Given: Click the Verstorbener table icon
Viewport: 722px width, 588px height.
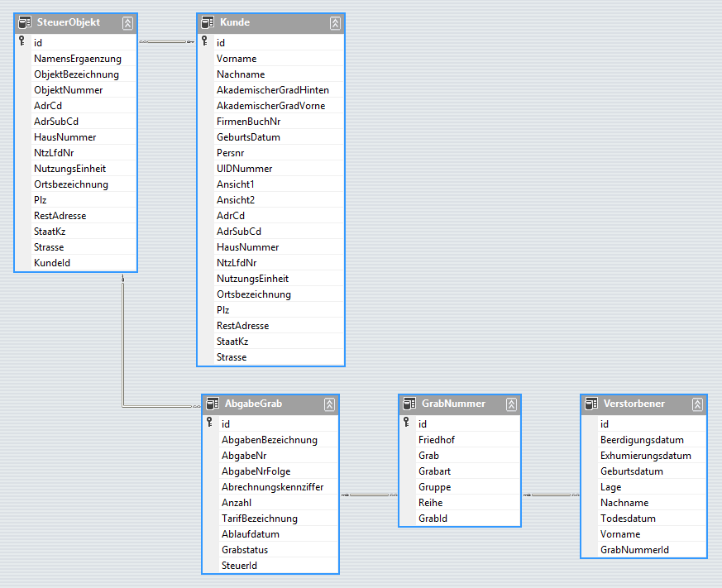Looking at the screenshot, I should pos(591,404).
